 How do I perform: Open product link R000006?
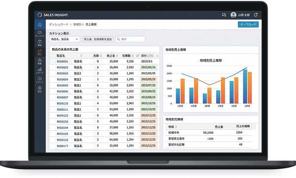[62, 91]
